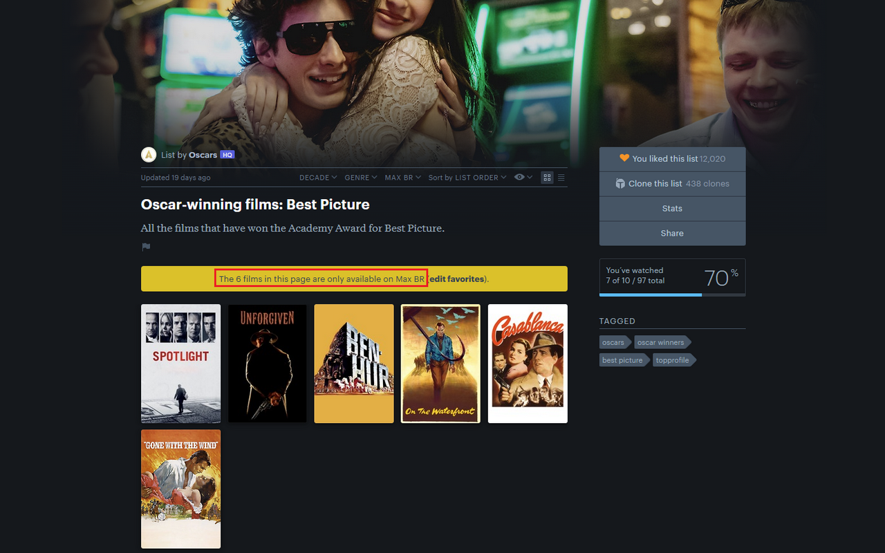This screenshot has width=885, height=553.
Task: Select the oscar winners tag
Action: [x=662, y=342]
